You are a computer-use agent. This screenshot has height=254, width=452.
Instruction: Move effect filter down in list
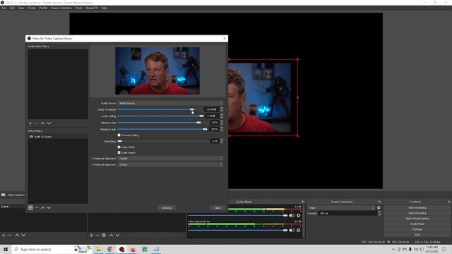tap(49, 207)
